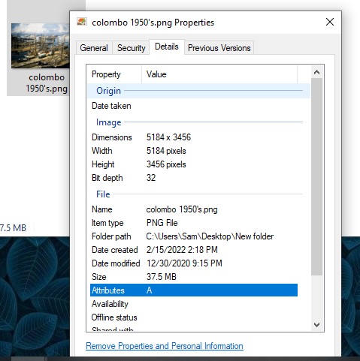The width and height of the screenshot is (360, 361).
Task: Click the vertical scrollbar thumb in details list
Action: tap(316, 177)
